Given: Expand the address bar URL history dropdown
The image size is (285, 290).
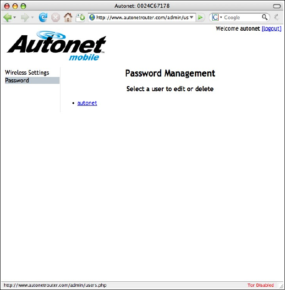Looking at the screenshot, I should tap(192, 17).
